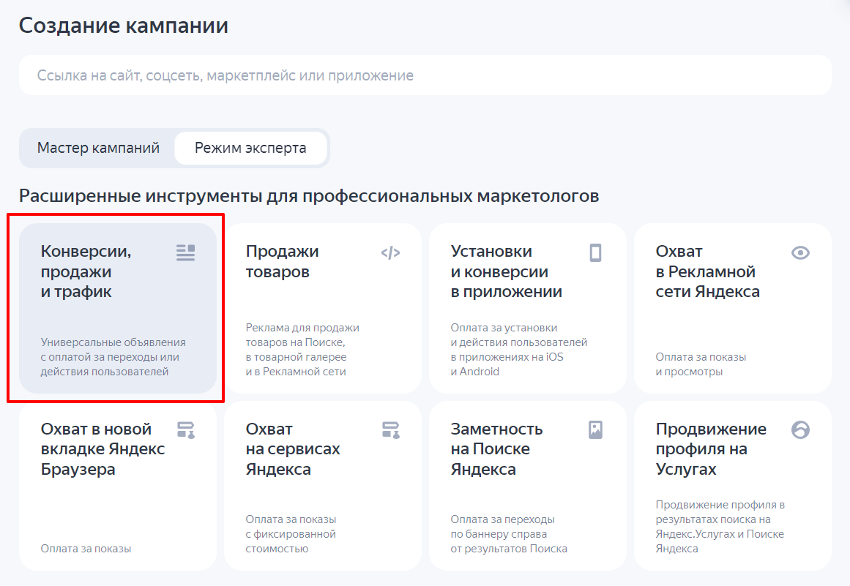850x586 pixels.
Task: Focus the site link input field
Action: pos(425,75)
